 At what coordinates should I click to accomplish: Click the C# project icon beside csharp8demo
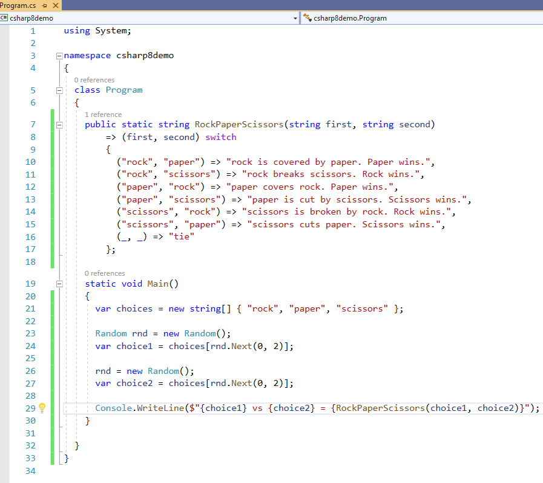coord(4,18)
